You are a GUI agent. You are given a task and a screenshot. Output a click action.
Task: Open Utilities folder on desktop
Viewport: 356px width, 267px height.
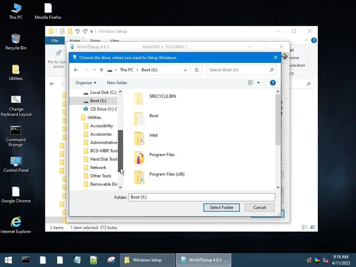coord(16,73)
